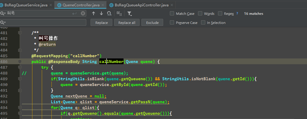The width and height of the screenshot is (307, 119).
Task: Click the nextQuene variable declaration
Action: (x=76, y=96)
